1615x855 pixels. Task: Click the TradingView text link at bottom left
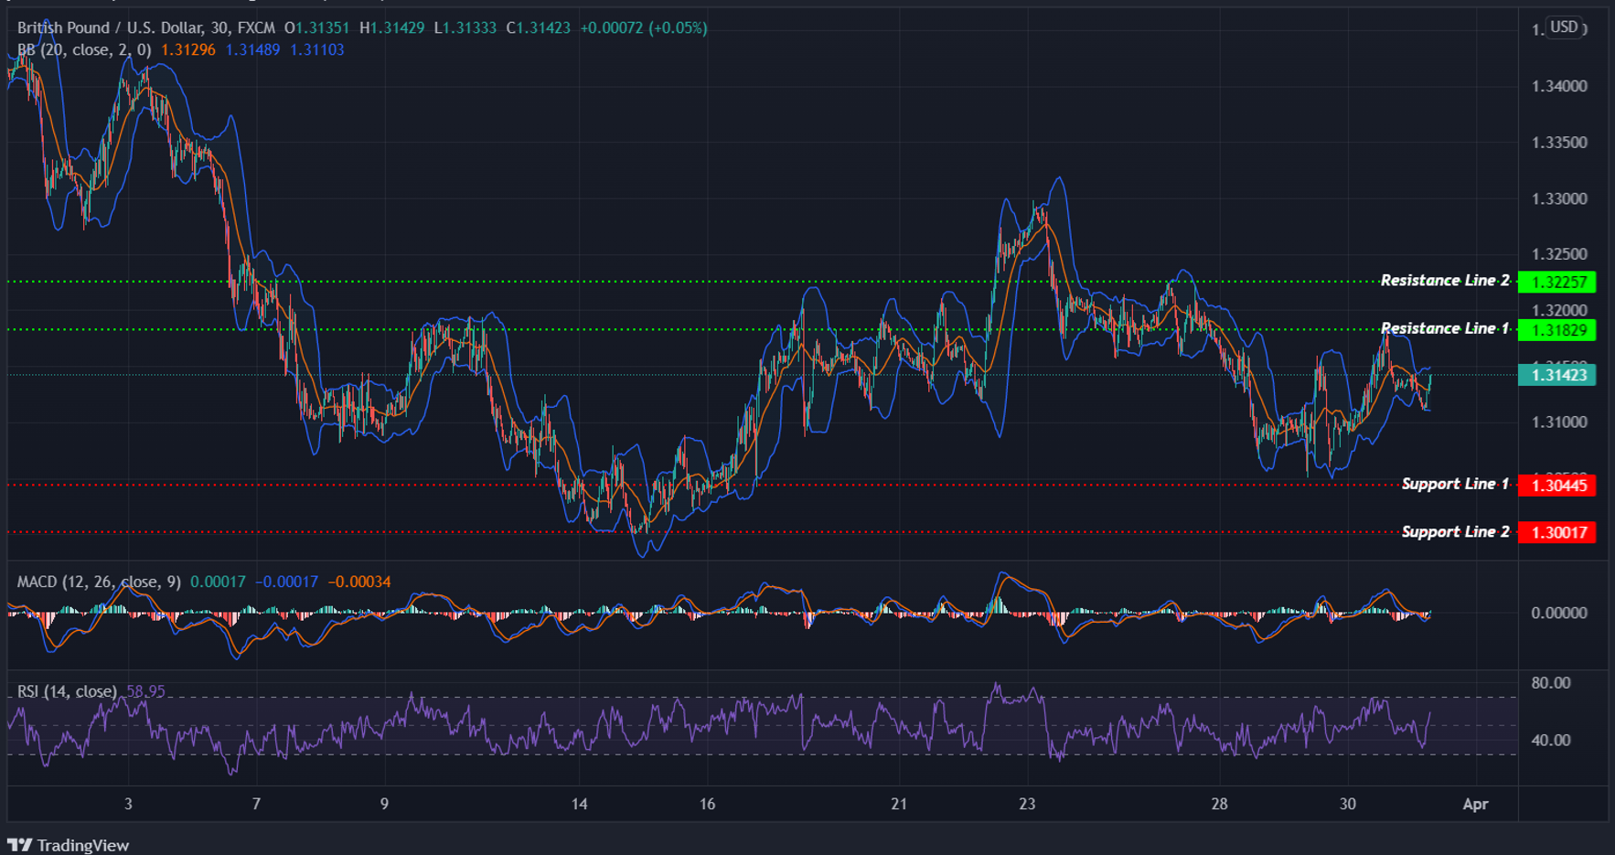(x=82, y=844)
